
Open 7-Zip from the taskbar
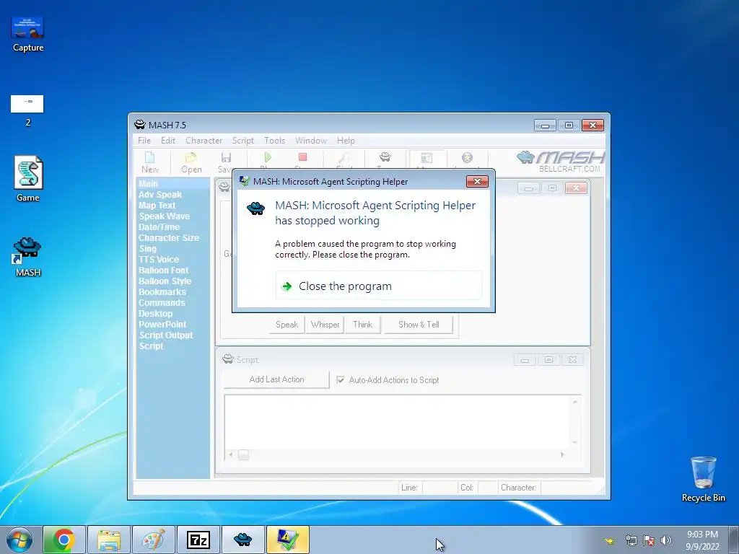tap(198, 540)
